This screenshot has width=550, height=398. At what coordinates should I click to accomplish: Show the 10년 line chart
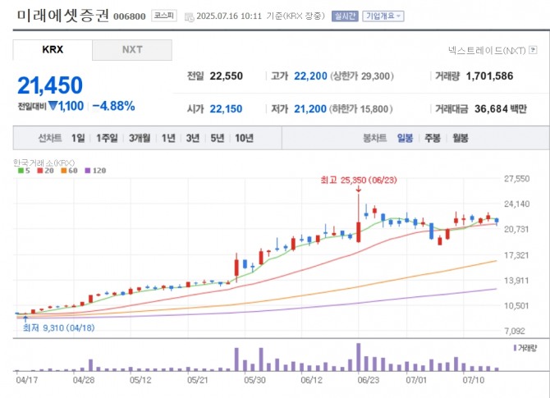[x=244, y=139]
